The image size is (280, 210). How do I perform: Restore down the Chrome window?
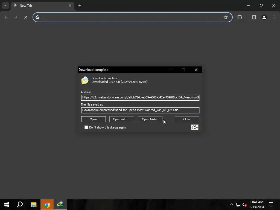pos(261,5)
